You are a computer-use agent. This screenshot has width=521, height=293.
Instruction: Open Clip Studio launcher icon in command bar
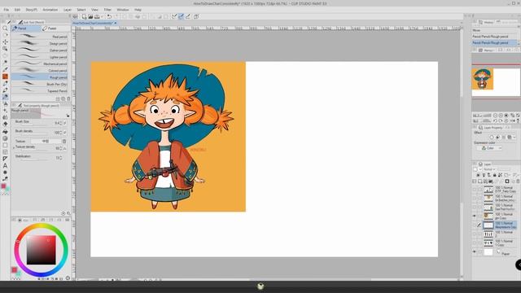pyautogui.click(x=76, y=16)
